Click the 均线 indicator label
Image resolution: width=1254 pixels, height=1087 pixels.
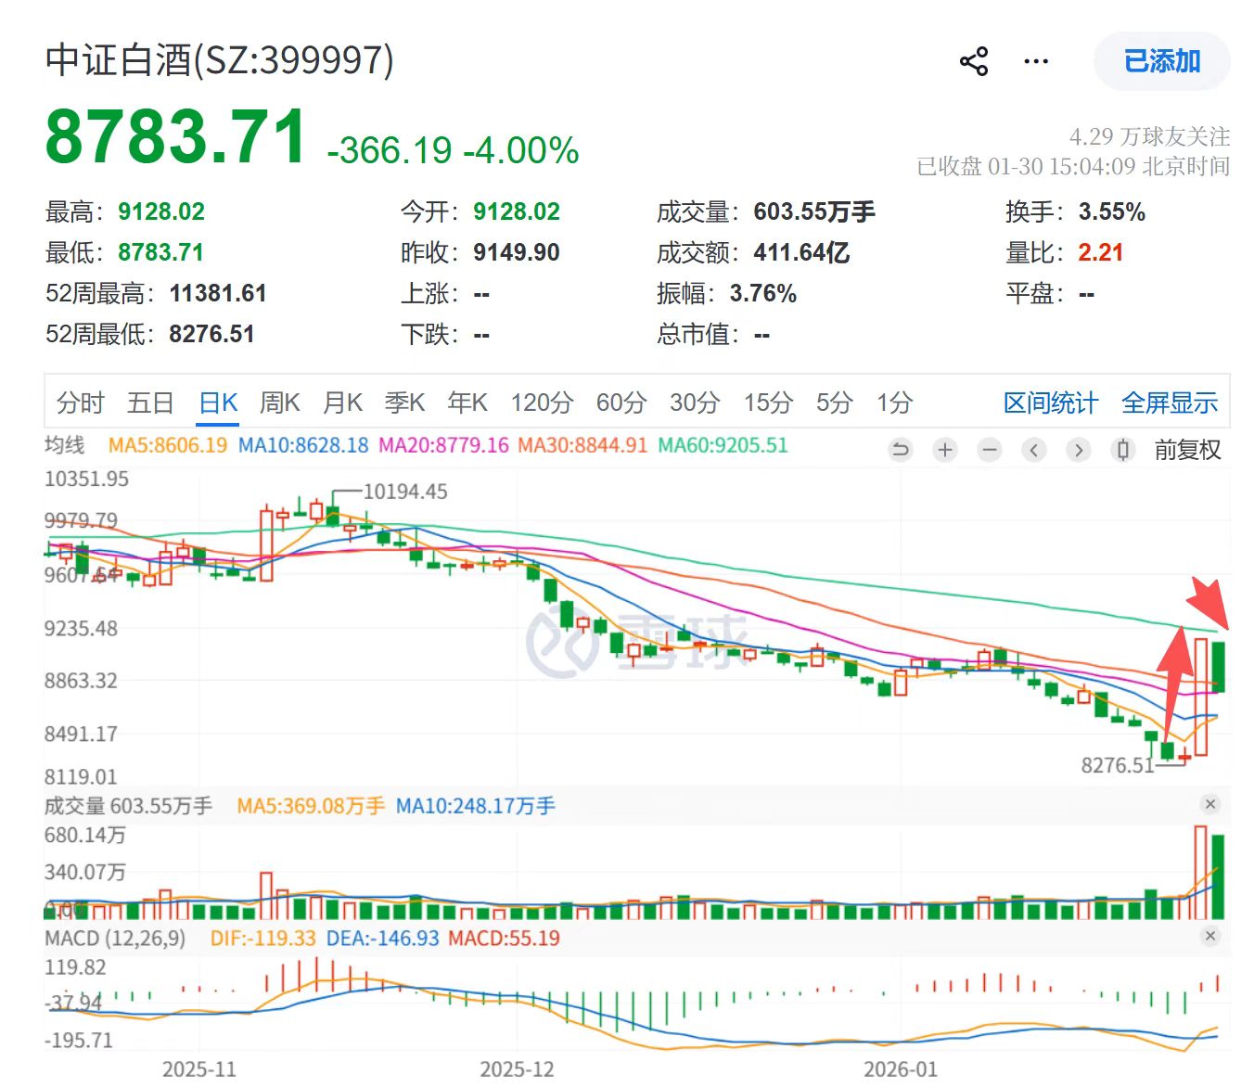[x=64, y=445]
